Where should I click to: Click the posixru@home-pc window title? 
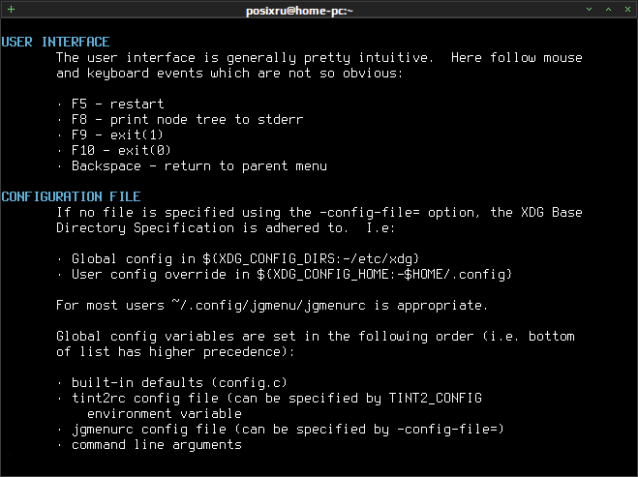point(299,11)
